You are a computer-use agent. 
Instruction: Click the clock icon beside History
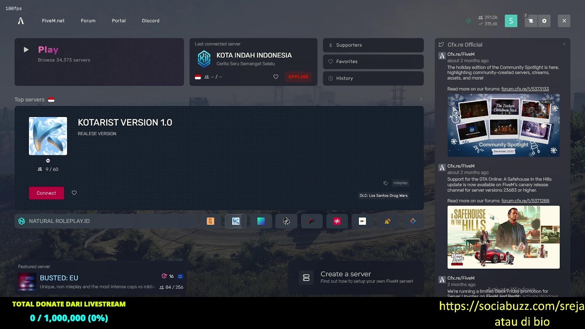330,78
